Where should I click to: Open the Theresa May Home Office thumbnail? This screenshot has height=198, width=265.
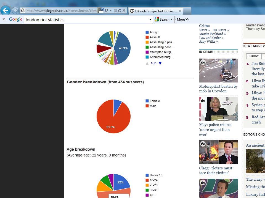pyautogui.click(x=219, y=109)
